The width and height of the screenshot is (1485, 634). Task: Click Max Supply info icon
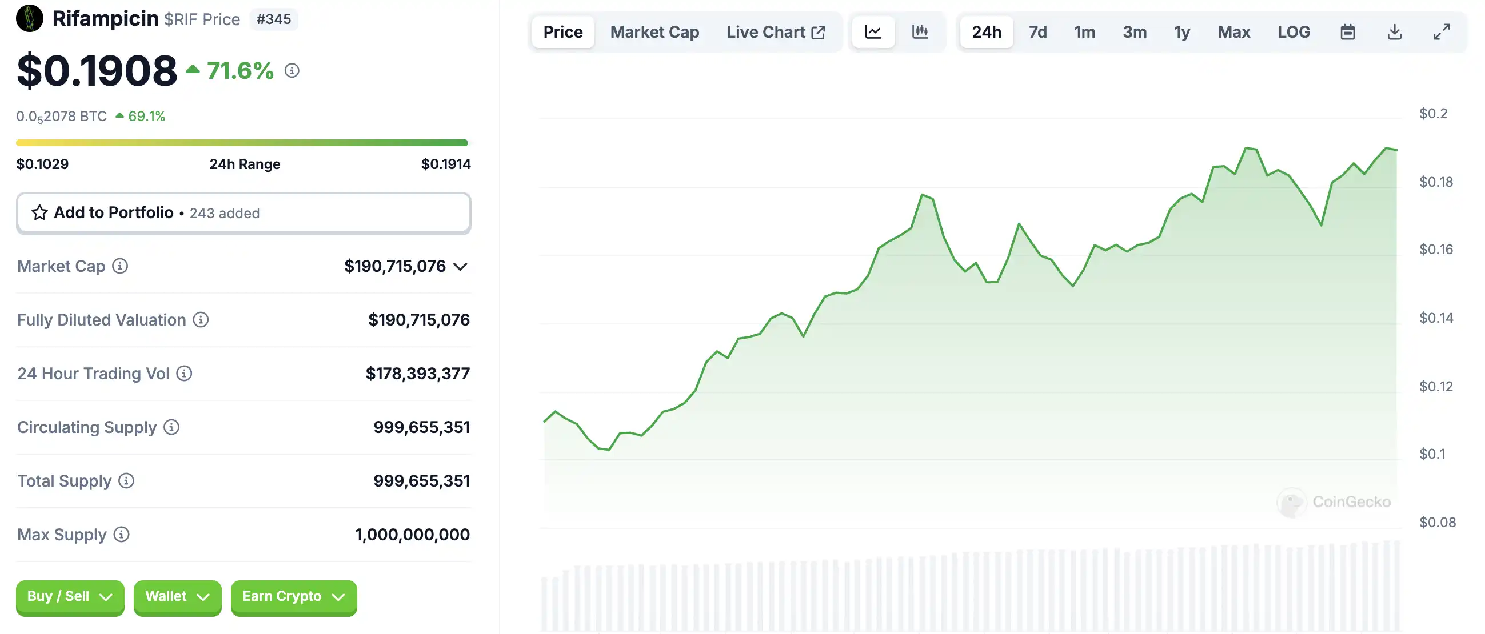pos(121,535)
